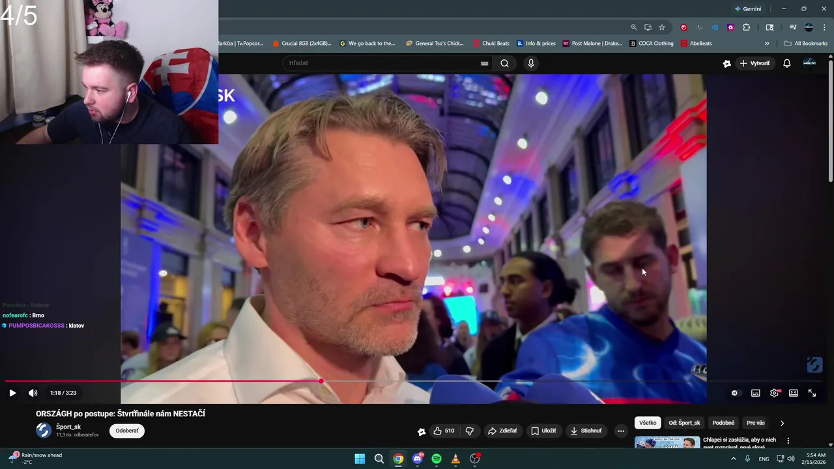Download the video with Stiahnuť
Image resolution: width=834 pixels, height=469 pixels.
click(586, 431)
